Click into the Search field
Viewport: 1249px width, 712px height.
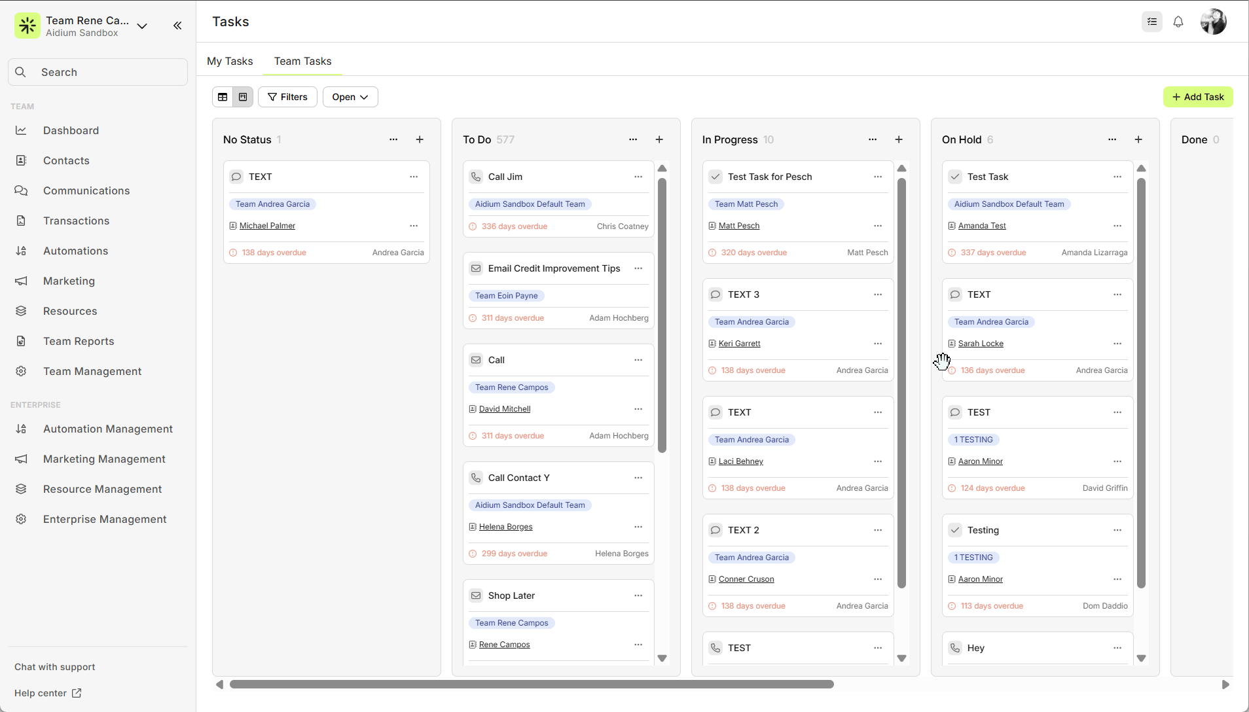98,72
